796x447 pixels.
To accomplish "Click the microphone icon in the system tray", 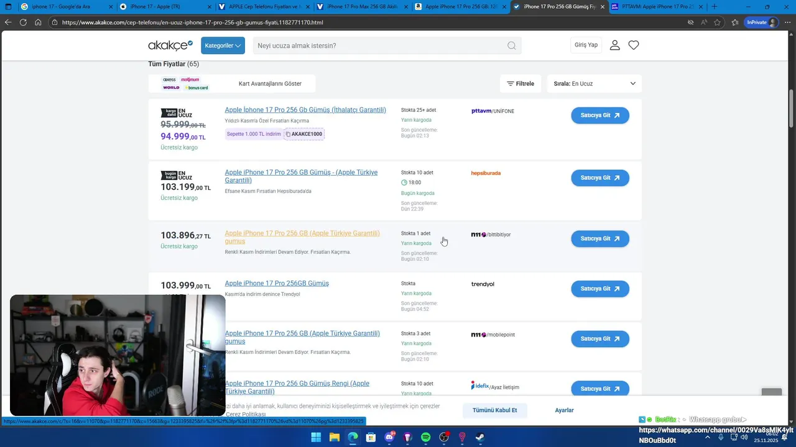I will pos(721,437).
